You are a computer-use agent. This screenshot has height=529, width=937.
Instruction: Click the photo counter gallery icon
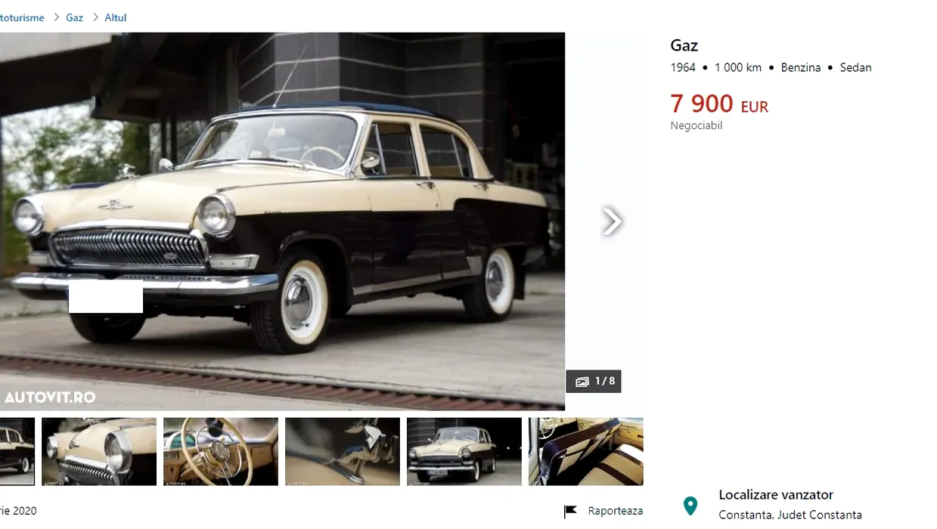[x=582, y=382]
